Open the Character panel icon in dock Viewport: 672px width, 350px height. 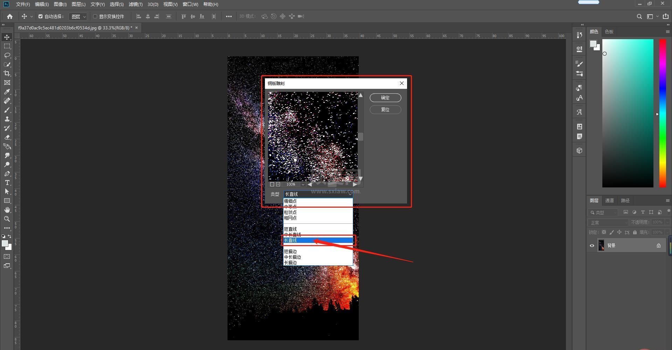point(580,98)
